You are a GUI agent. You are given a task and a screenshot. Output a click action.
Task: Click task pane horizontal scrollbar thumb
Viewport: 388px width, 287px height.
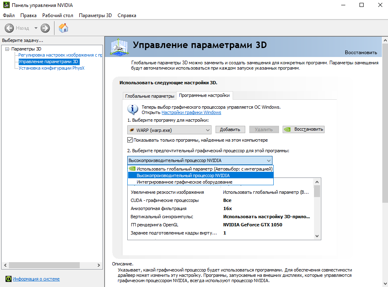tap(44, 265)
